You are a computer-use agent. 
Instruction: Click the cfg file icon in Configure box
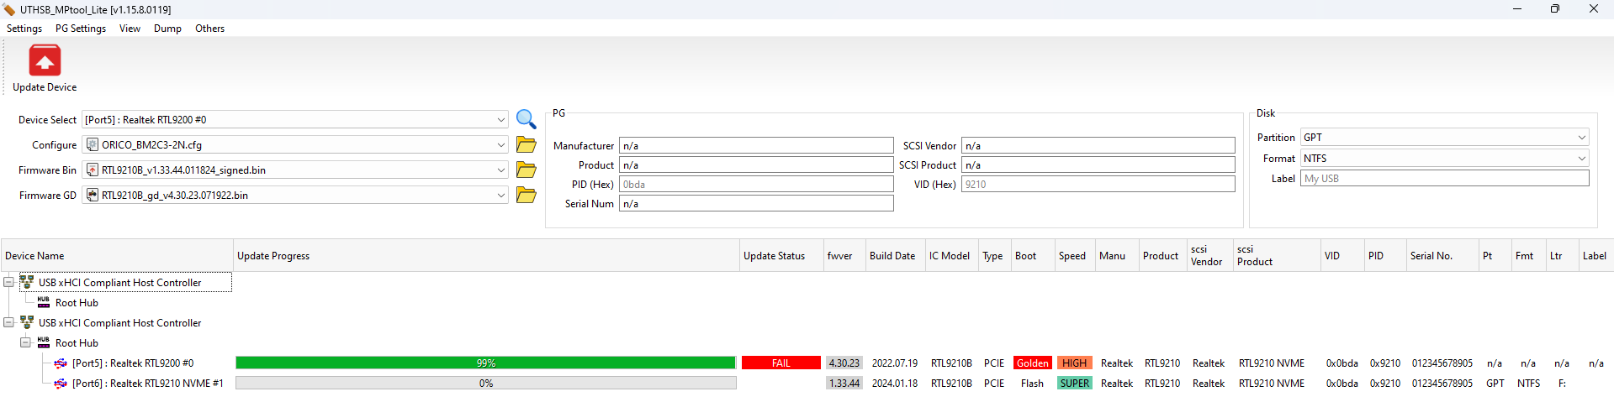coord(93,144)
